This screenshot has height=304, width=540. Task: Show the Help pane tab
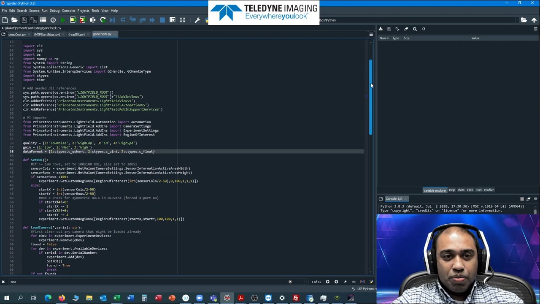tap(452, 190)
